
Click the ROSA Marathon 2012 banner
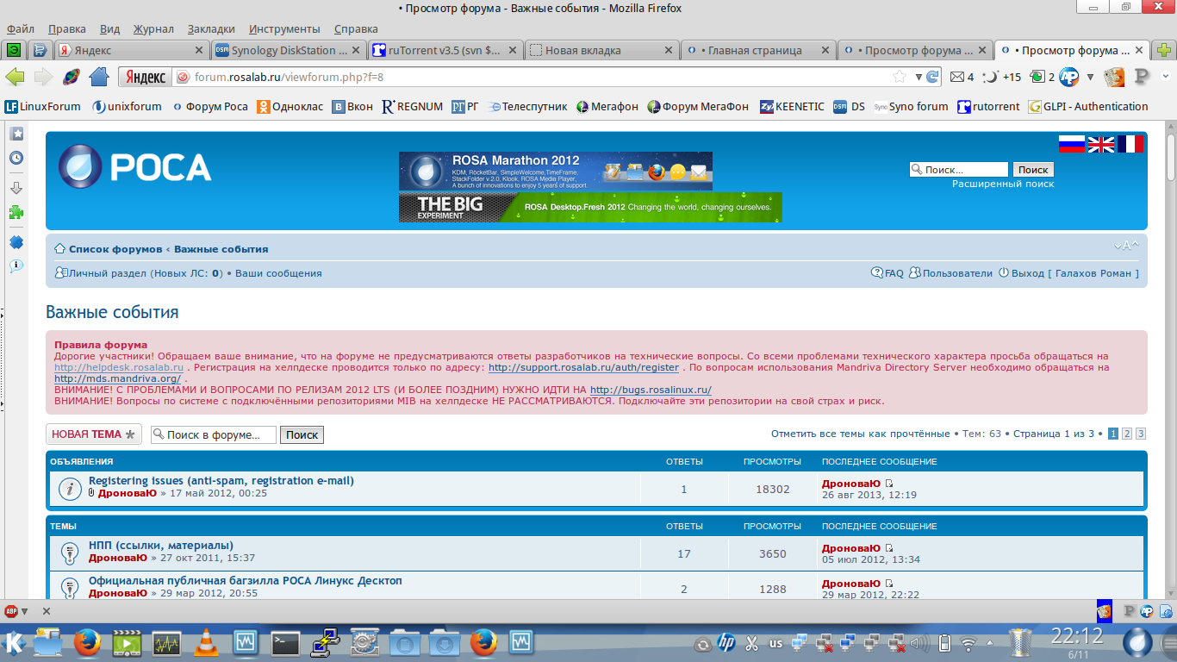(556, 171)
